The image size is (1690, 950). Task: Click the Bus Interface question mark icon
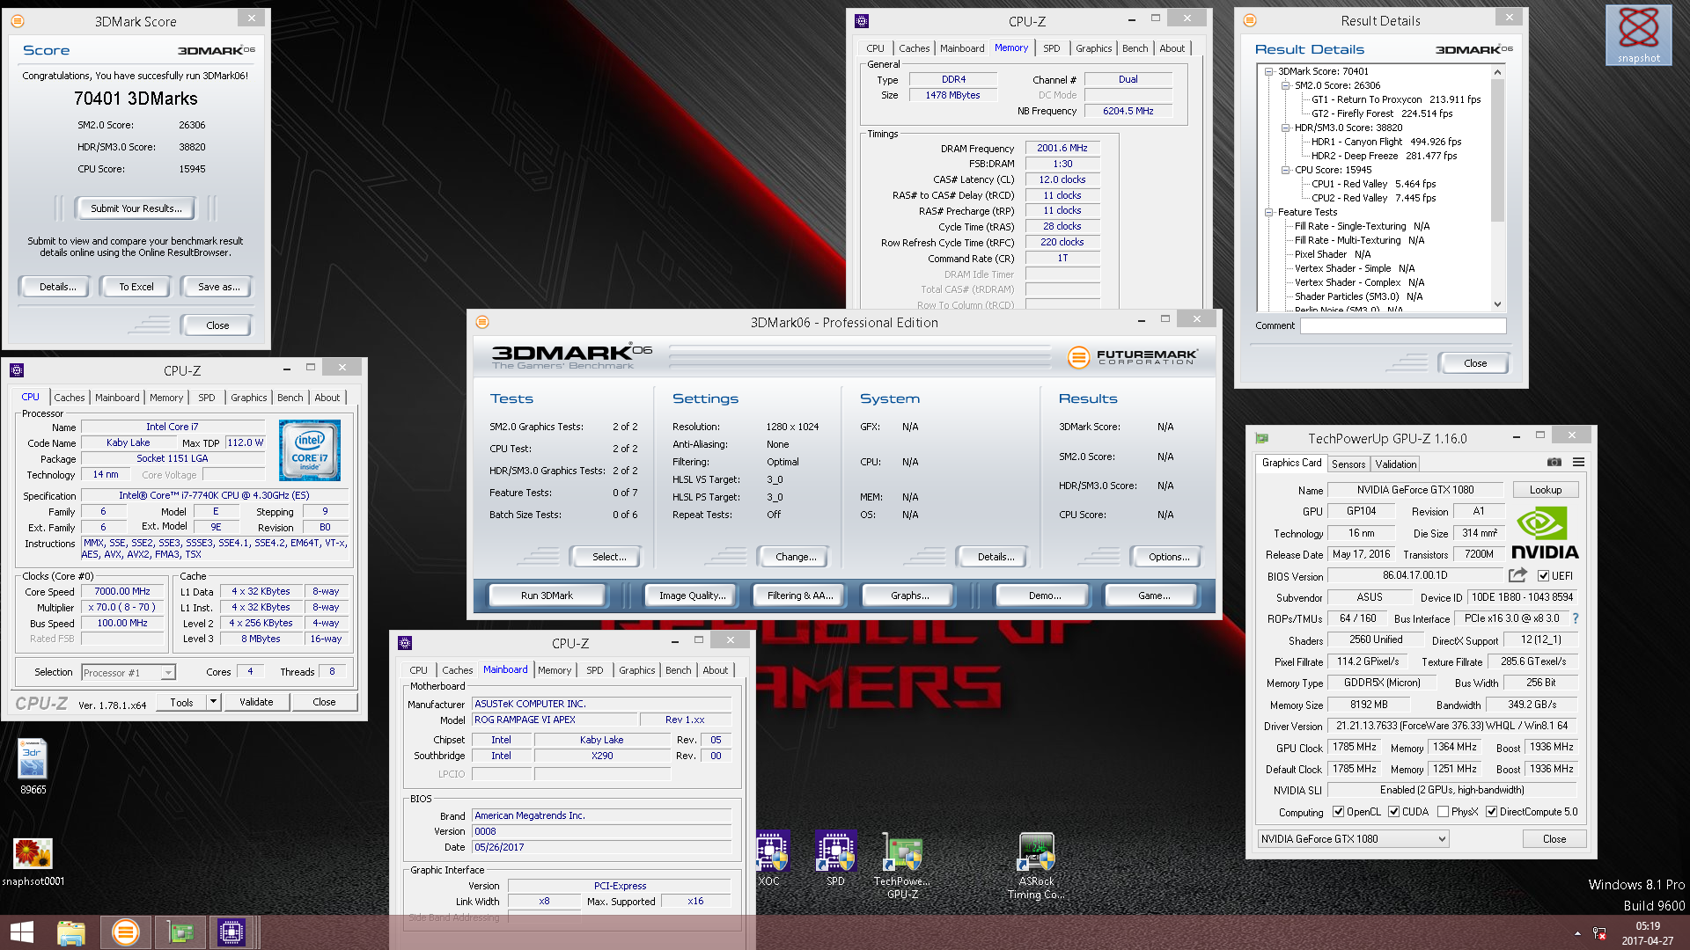[1576, 618]
